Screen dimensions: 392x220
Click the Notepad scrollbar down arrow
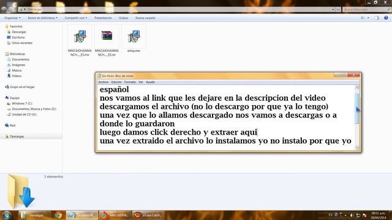pos(357,148)
